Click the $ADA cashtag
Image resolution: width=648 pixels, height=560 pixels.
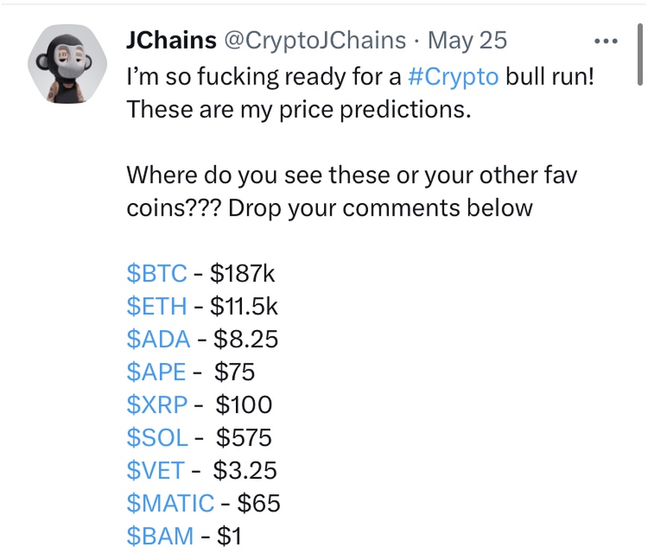(x=158, y=339)
